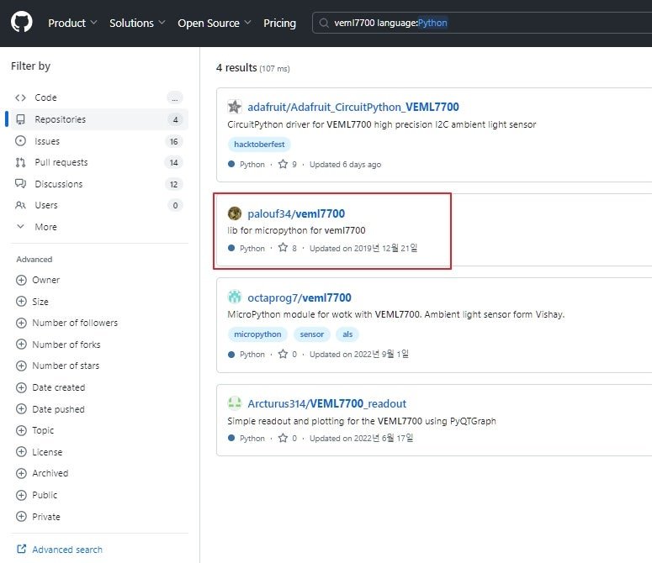Click the GitHub Octocat logo
The image size is (652, 563).
click(x=21, y=23)
